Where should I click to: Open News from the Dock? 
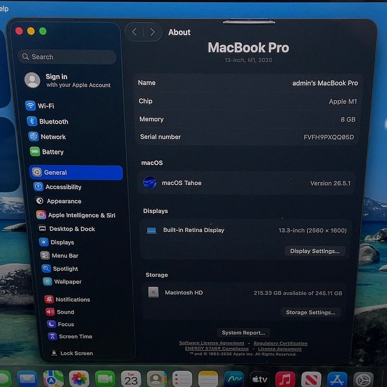click(x=311, y=379)
